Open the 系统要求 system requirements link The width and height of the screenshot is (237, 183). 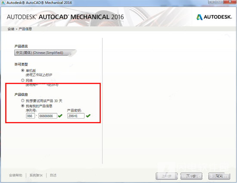click(x=36, y=175)
